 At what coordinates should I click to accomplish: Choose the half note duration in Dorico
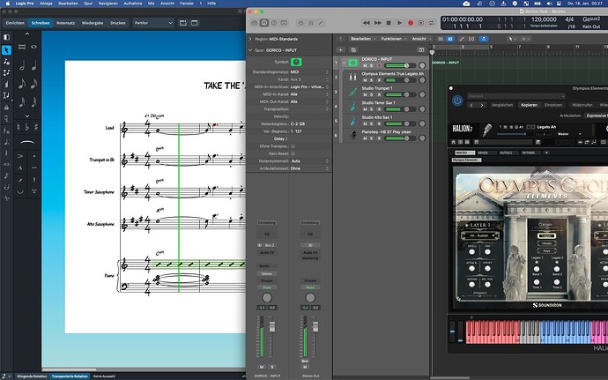tap(22, 65)
